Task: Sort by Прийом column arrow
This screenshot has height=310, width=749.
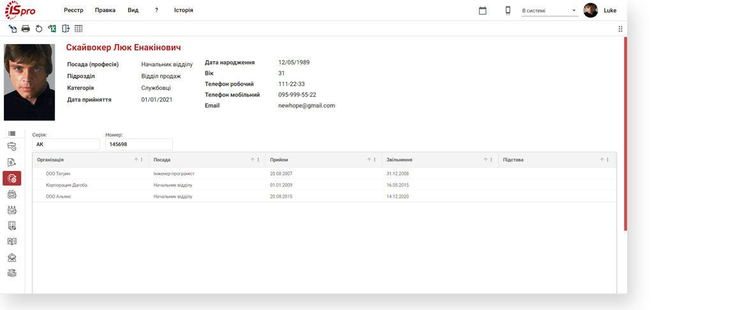Action: [369, 160]
